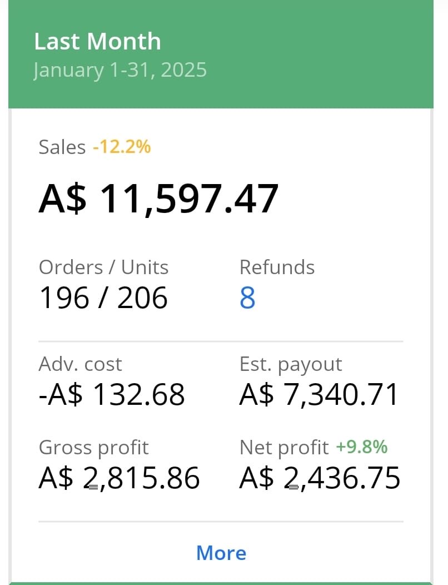The image size is (448, 585).
Task: Select the A$ 11,597.47 sales total
Action: click(x=158, y=199)
